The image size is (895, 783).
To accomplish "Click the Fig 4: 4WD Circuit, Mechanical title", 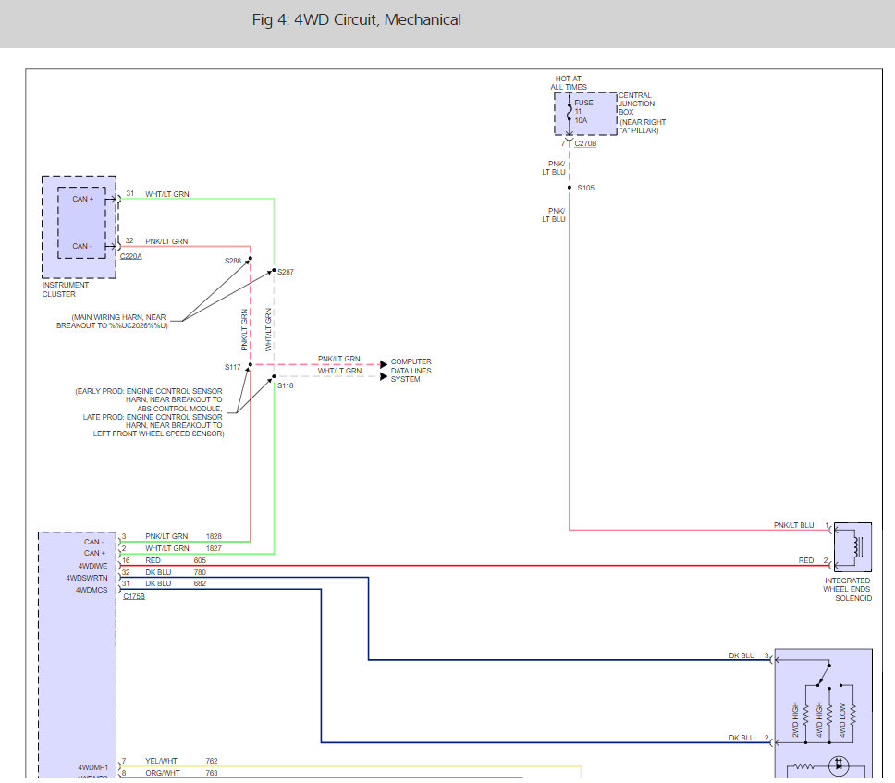I will [356, 18].
